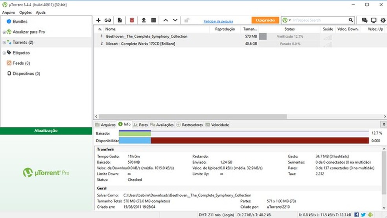Click Participar da pesquisa link

coord(218,22)
